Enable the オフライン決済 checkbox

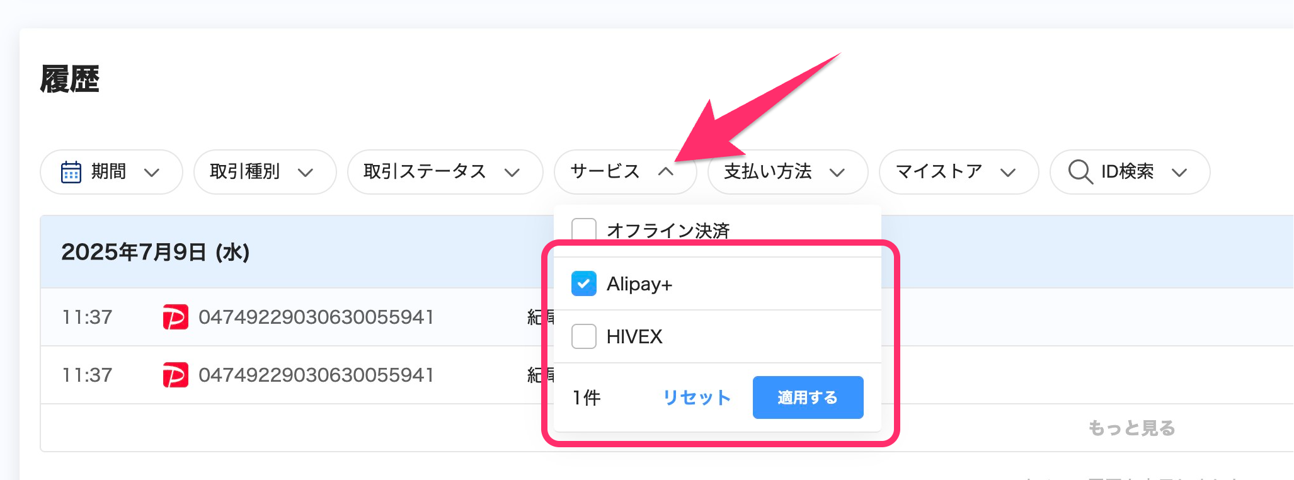(583, 229)
